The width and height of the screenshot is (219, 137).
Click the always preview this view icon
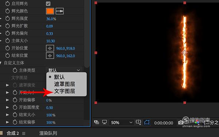click(96, 122)
